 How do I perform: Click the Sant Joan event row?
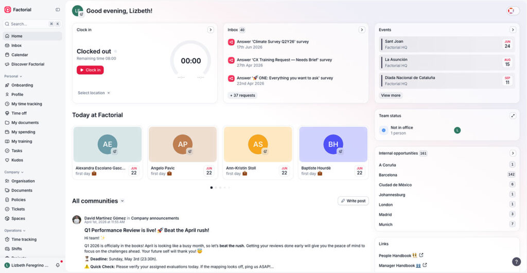pos(447,44)
